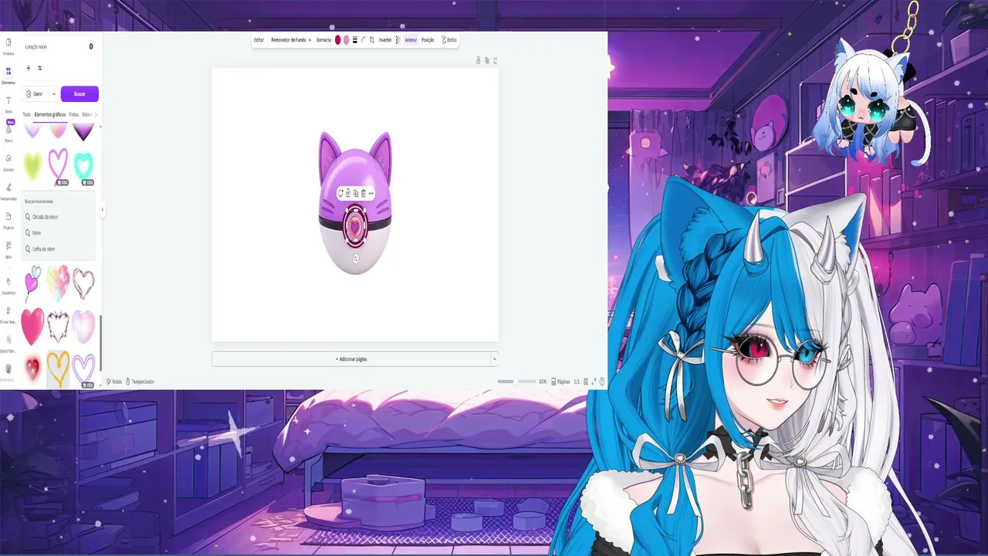Open the Modelos sidebar section
This screenshot has height=556, width=988.
[8, 46]
